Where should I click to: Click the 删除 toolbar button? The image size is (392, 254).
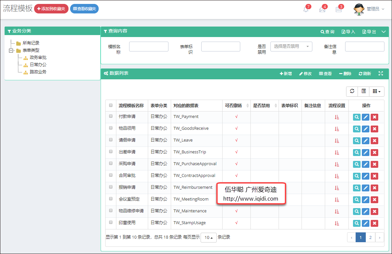[345, 73]
